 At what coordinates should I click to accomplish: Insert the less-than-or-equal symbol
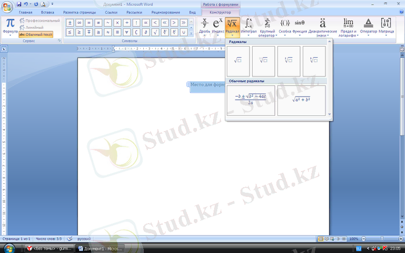pos(70,32)
